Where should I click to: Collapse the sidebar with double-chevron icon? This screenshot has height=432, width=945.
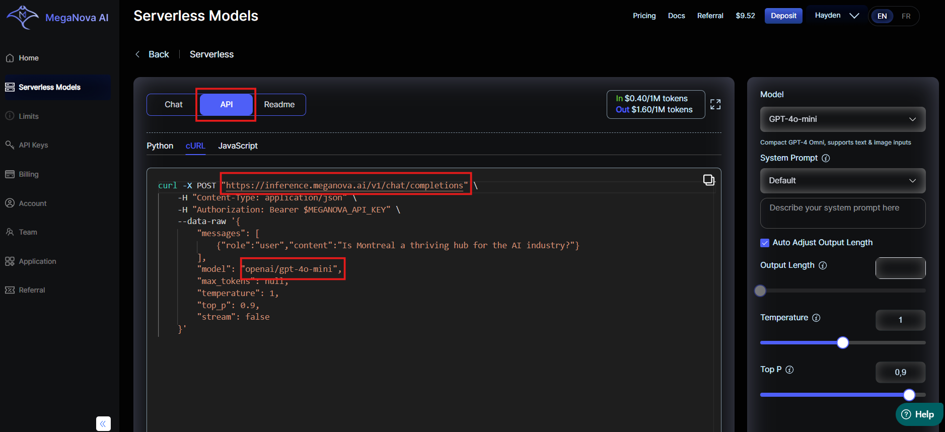click(x=103, y=423)
